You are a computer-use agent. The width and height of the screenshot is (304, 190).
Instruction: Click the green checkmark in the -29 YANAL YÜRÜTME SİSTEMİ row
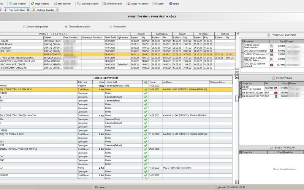146,149
